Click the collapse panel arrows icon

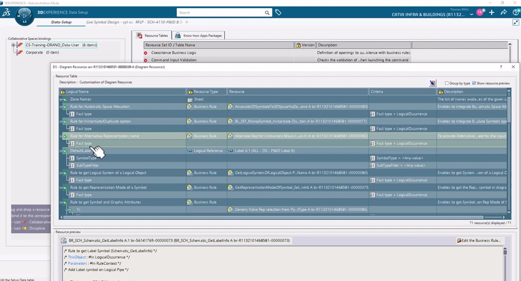pos(516,22)
